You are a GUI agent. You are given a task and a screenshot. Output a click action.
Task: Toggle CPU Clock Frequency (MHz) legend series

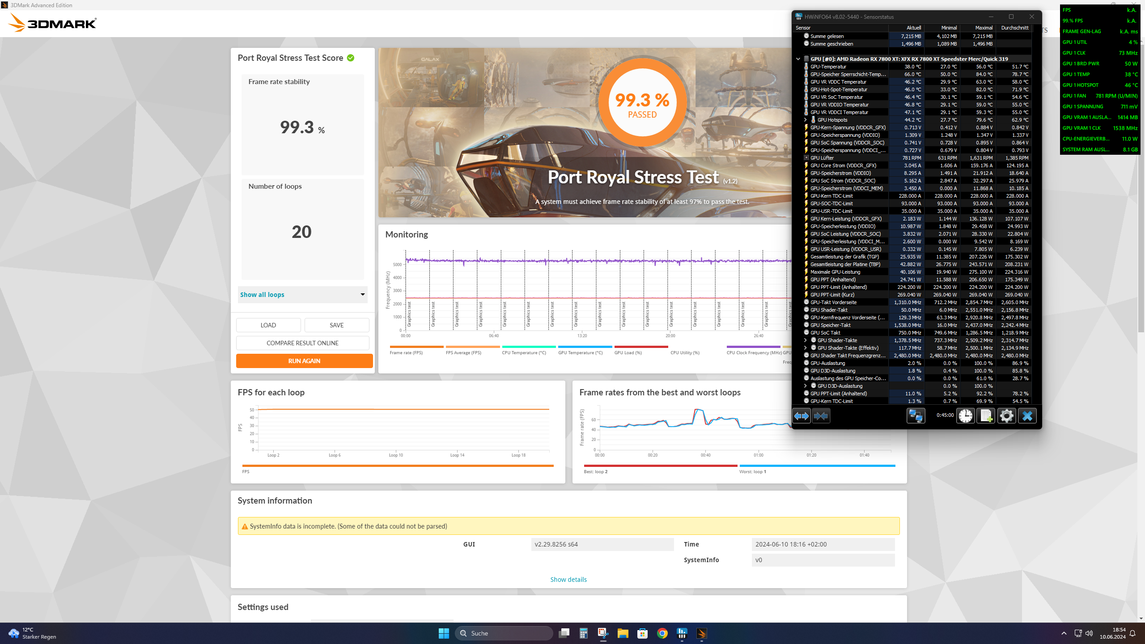754,350
